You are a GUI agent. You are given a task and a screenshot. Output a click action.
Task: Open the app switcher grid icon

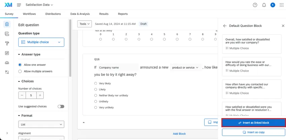point(282,5)
